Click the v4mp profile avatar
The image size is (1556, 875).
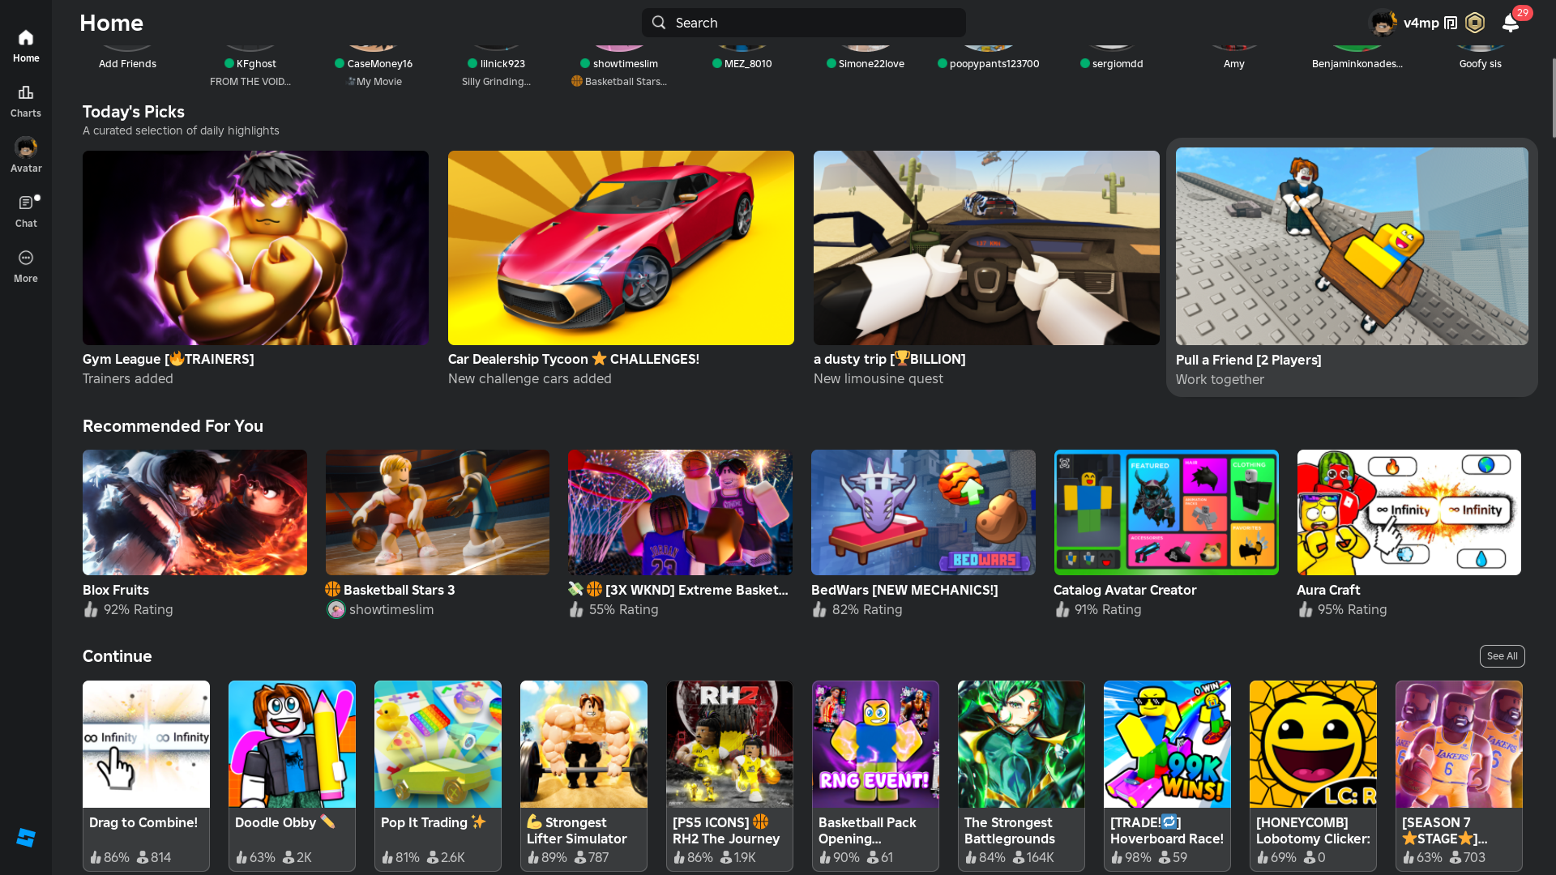1383,23
